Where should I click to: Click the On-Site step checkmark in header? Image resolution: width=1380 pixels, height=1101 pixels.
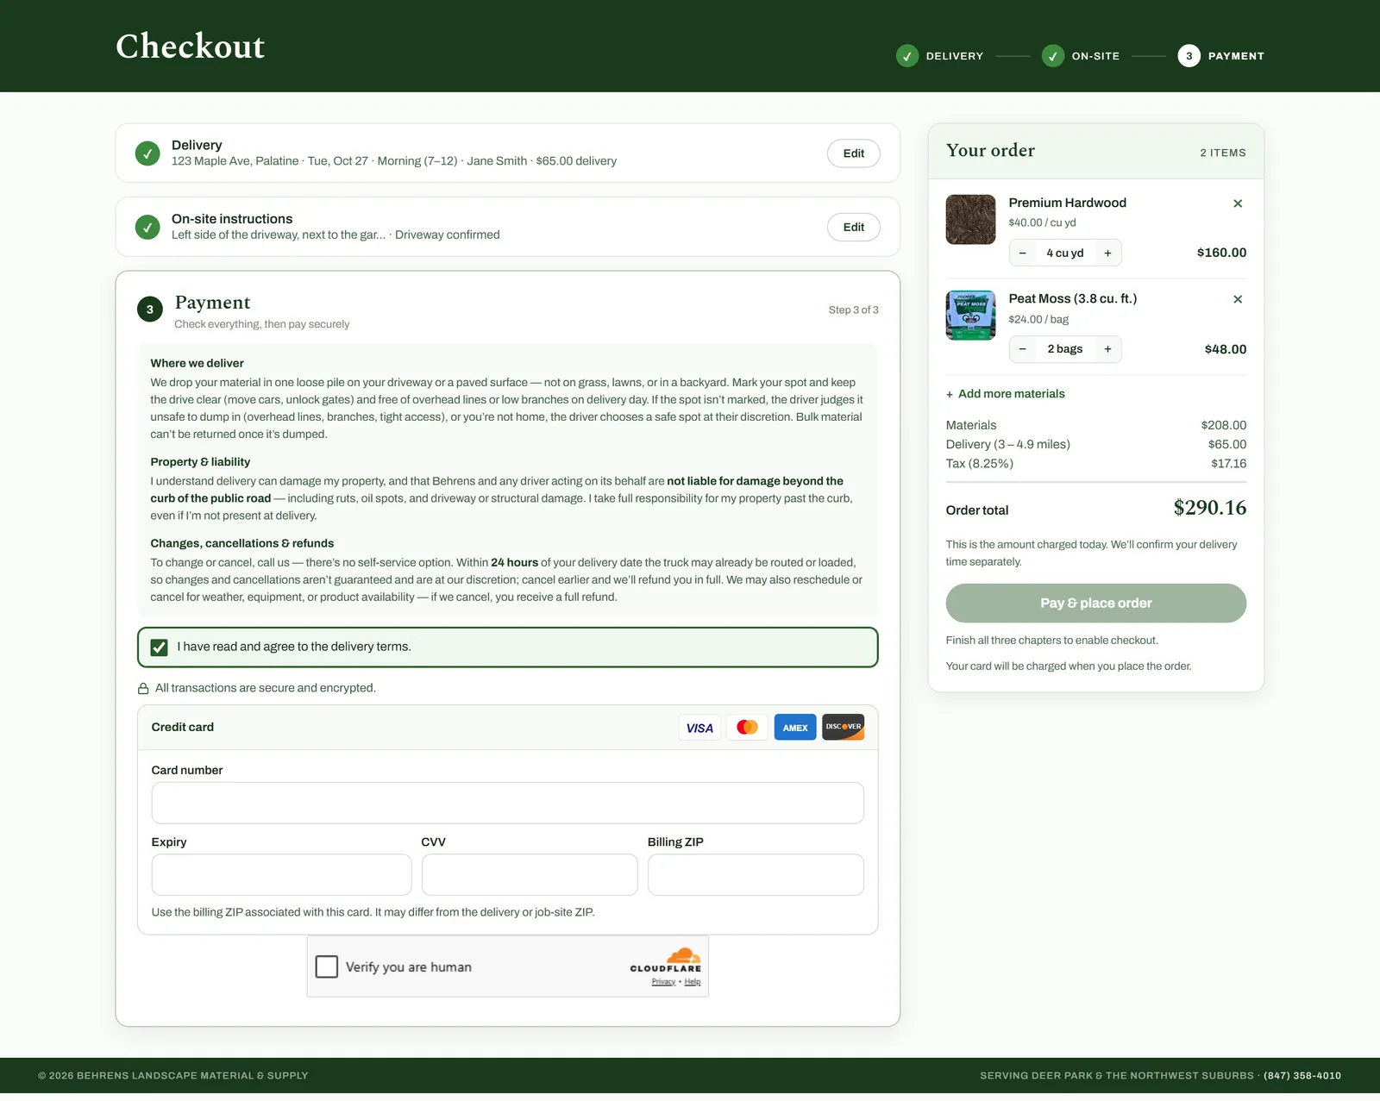[x=1052, y=56]
